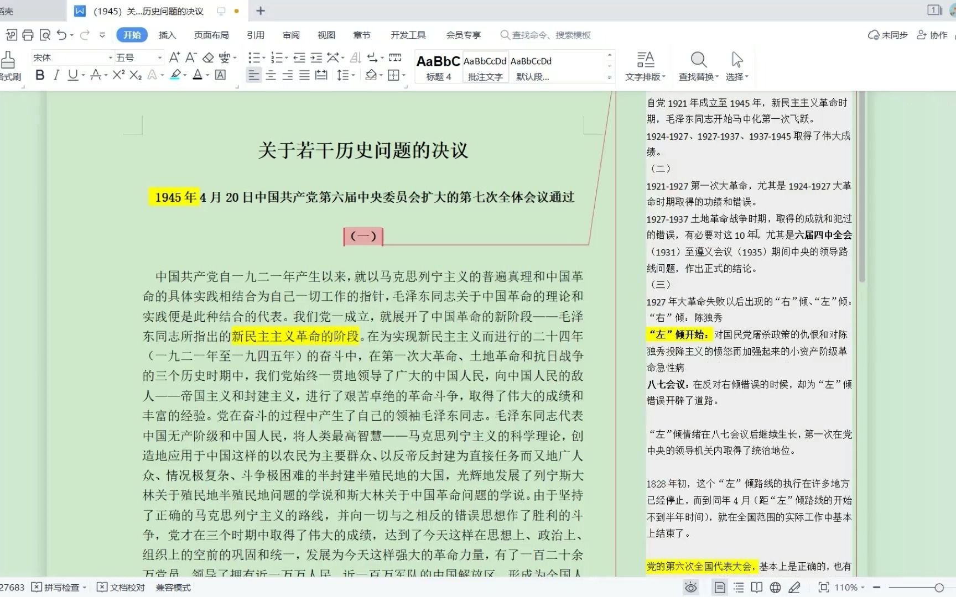Toggle page layout view in status bar
Viewport: 956px width, 597px height.
720,588
